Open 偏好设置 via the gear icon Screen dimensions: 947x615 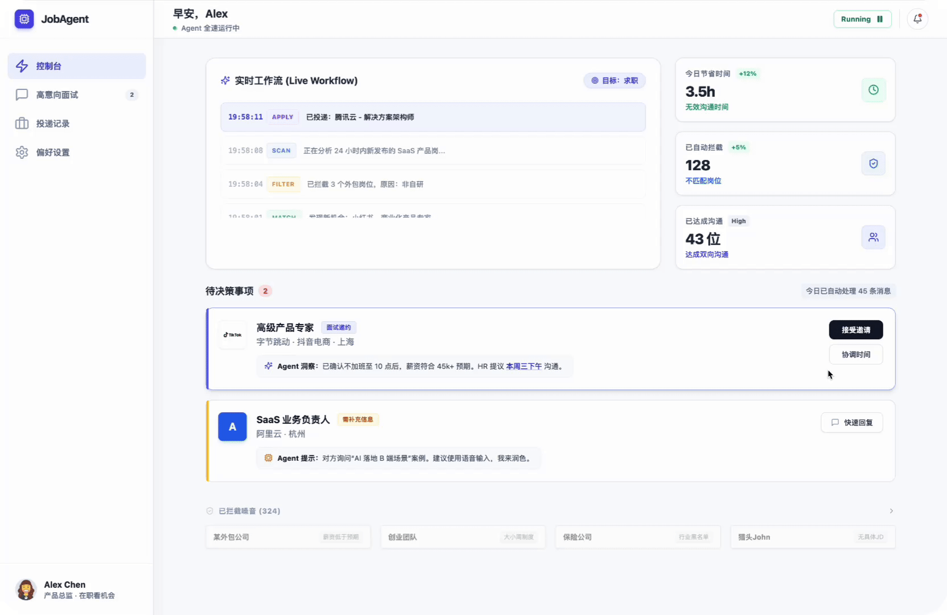pos(22,152)
